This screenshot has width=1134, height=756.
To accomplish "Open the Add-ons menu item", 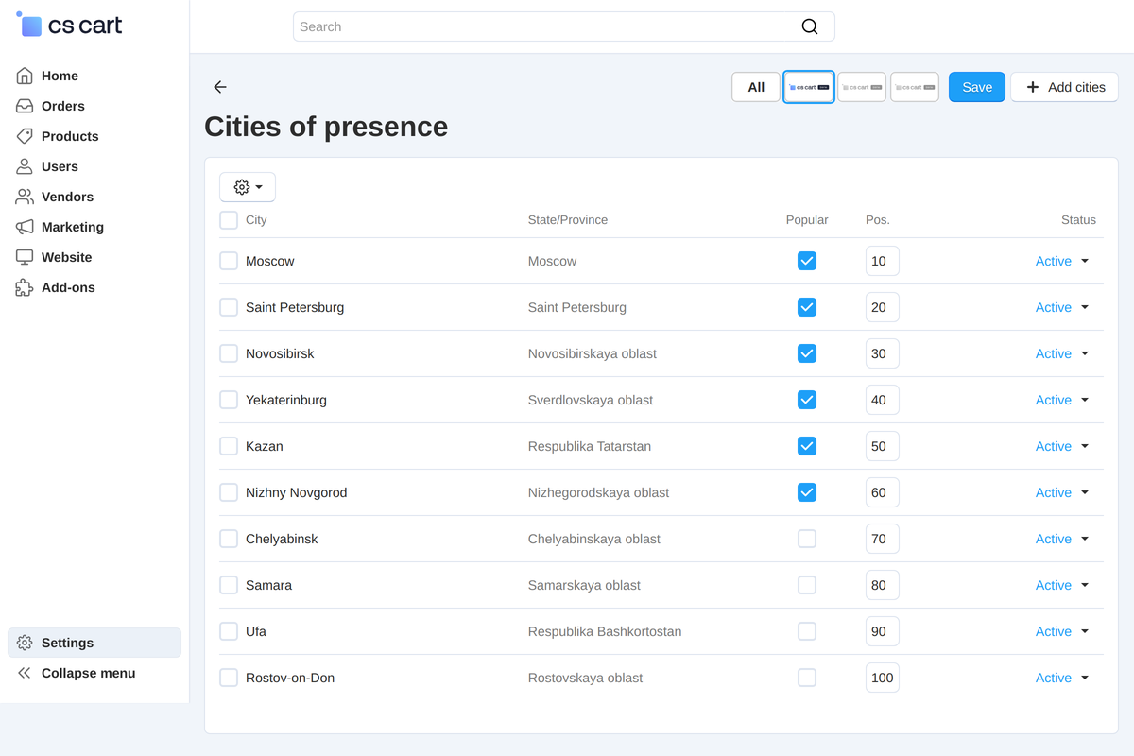I will coord(94,287).
